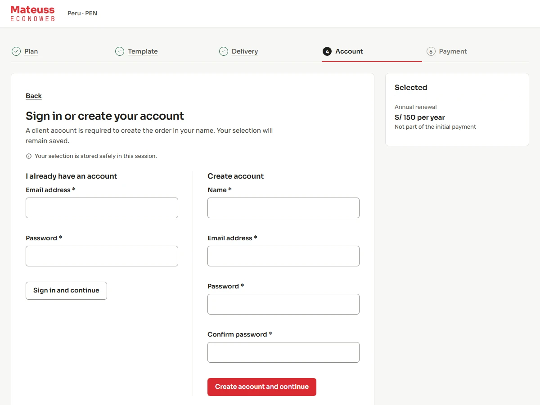
Task: Click the 'Name *' label
Action: tap(220, 190)
